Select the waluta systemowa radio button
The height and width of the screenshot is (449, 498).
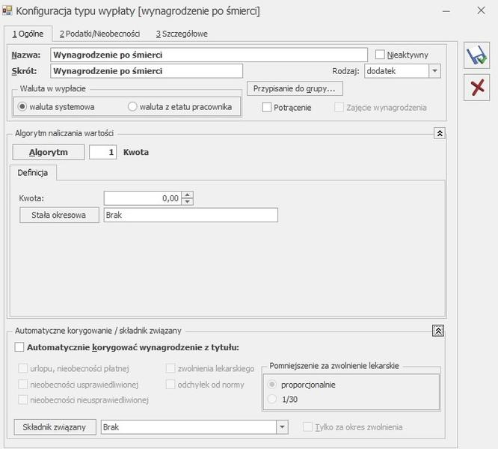(x=22, y=106)
